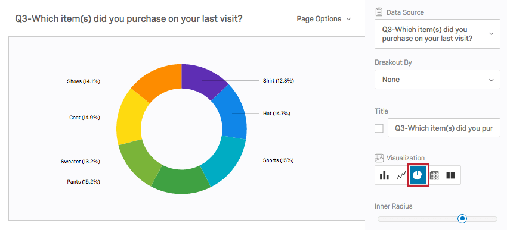This screenshot has width=507, height=230.
Task: Select the bar chart visualization icon
Action: (384, 175)
